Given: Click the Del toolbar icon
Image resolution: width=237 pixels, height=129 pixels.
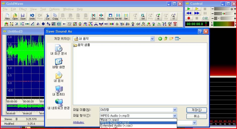Looking at the screenshot, I should 94,16.
